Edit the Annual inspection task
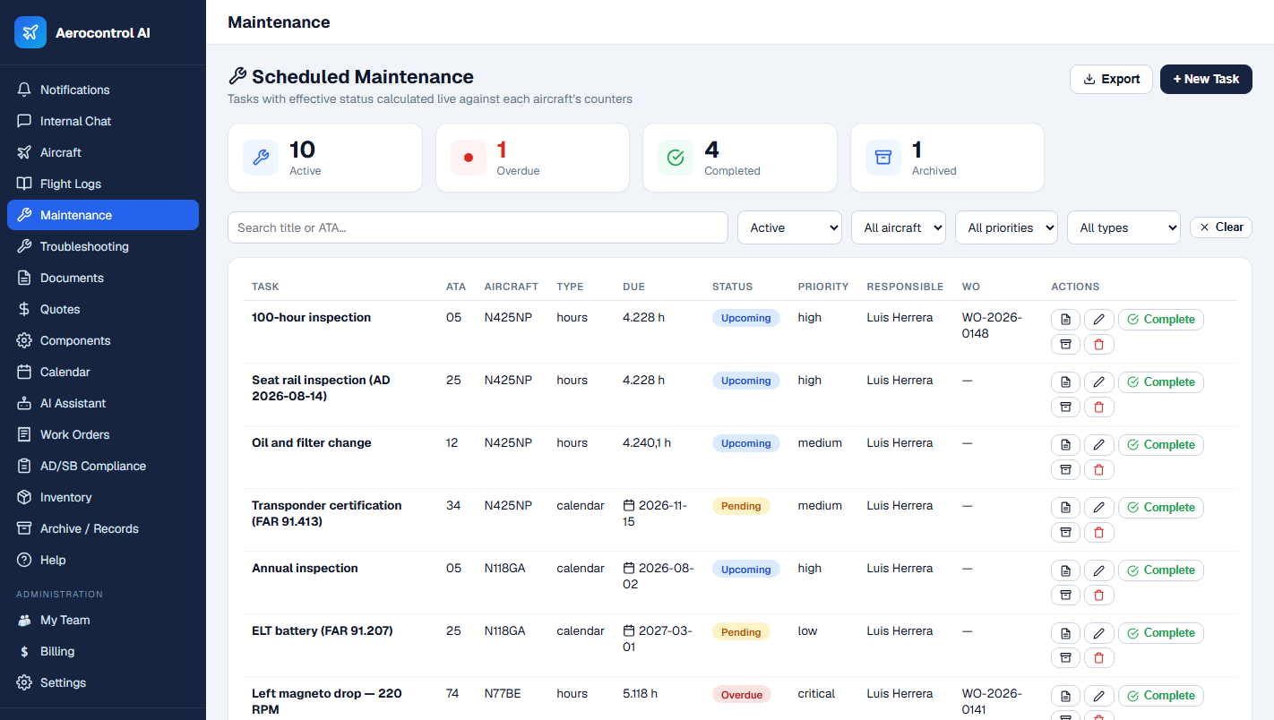Image resolution: width=1274 pixels, height=720 pixels. click(x=1099, y=570)
